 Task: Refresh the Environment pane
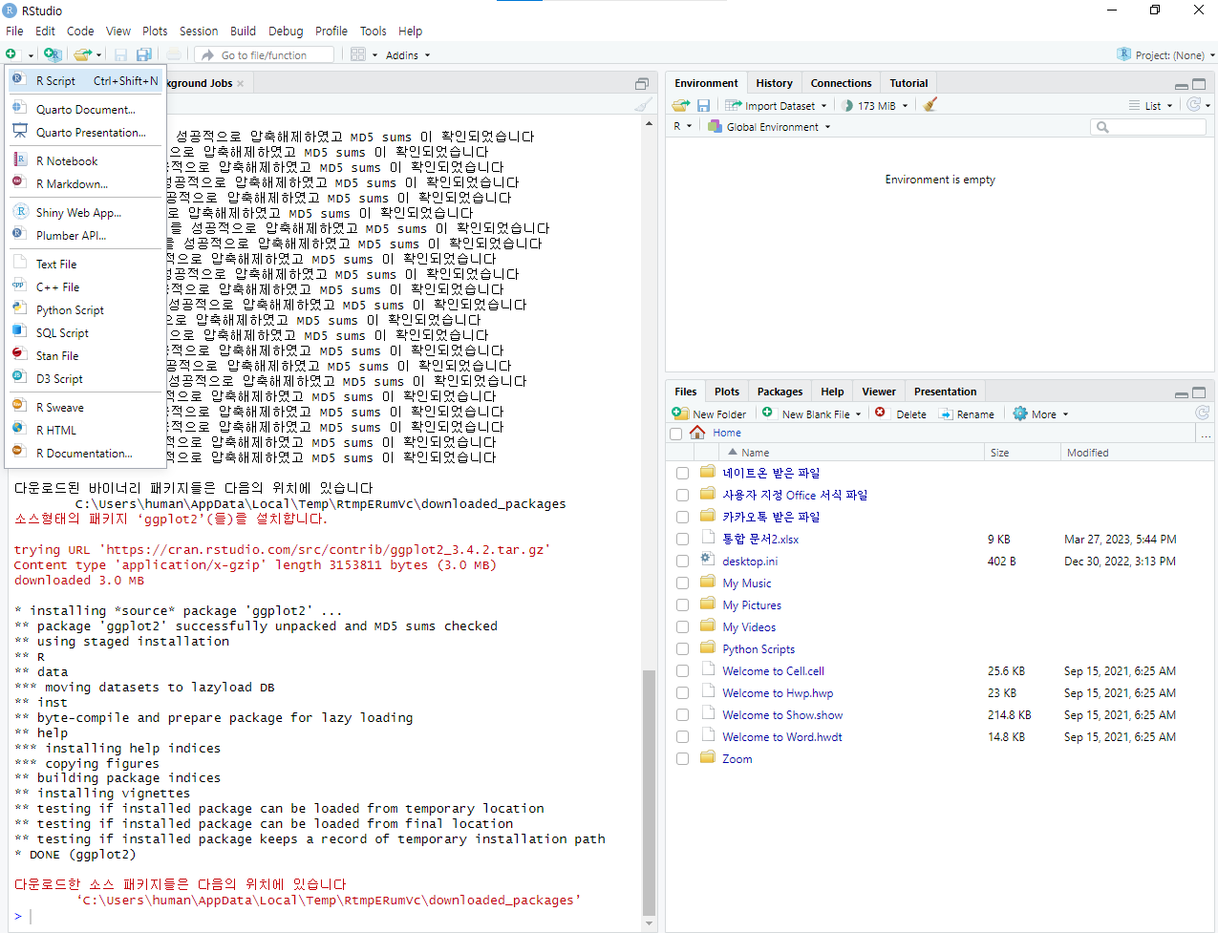click(1193, 105)
